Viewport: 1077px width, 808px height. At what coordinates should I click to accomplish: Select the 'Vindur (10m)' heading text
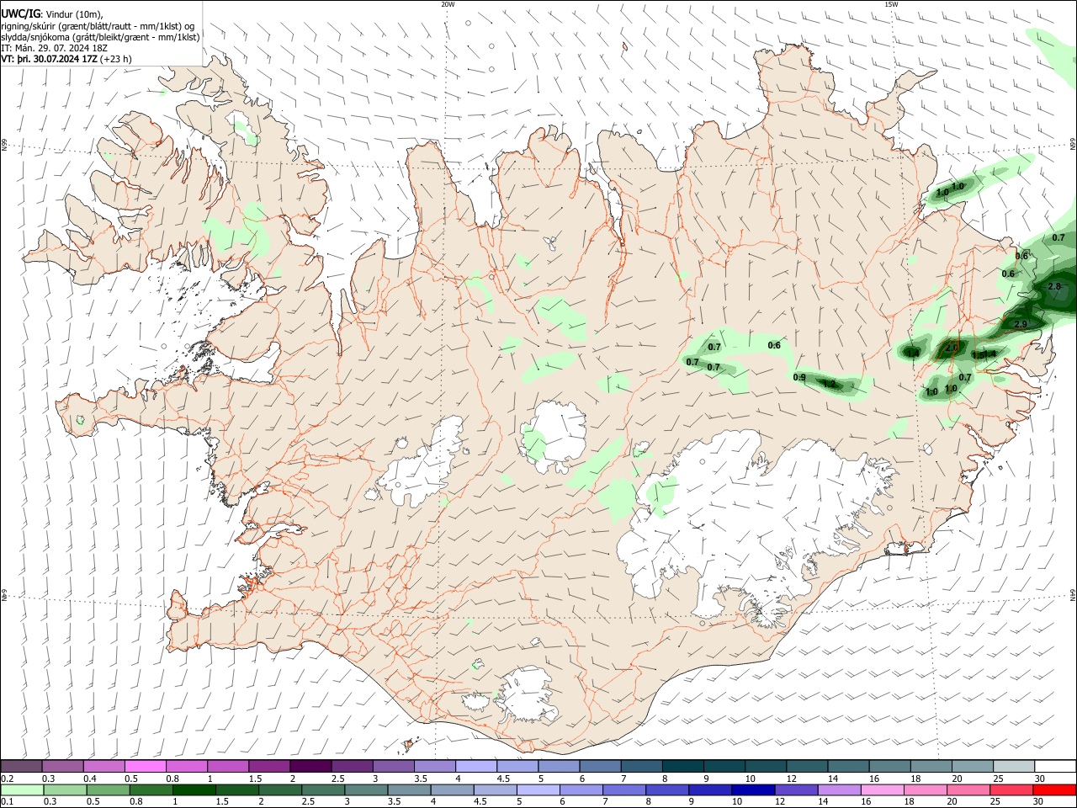(x=74, y=14)
